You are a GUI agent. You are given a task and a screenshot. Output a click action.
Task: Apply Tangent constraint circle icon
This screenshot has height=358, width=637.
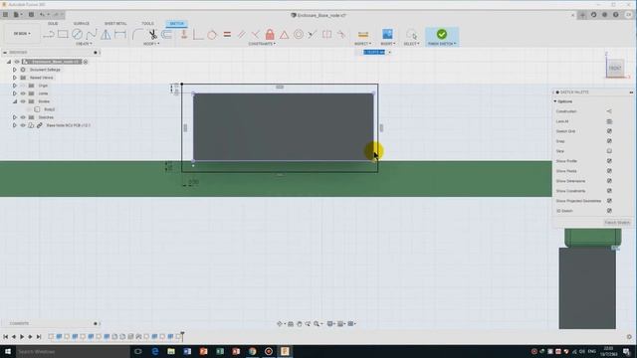(212, 35)
